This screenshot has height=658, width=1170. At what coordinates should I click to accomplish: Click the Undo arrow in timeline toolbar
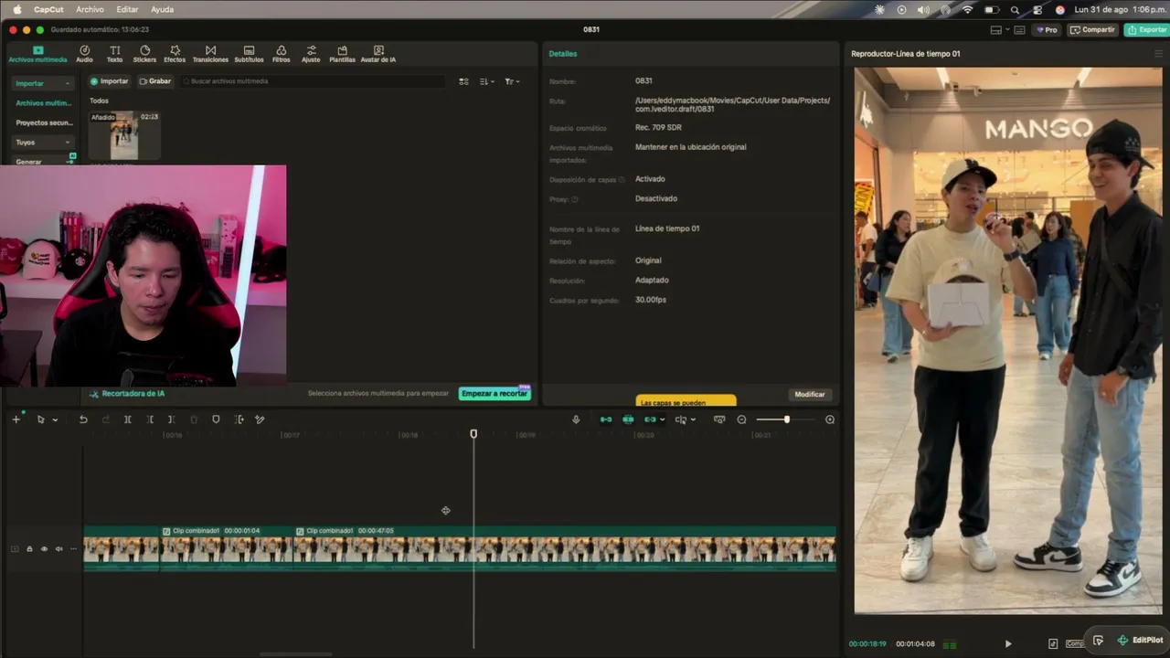[x=83, y=419]
